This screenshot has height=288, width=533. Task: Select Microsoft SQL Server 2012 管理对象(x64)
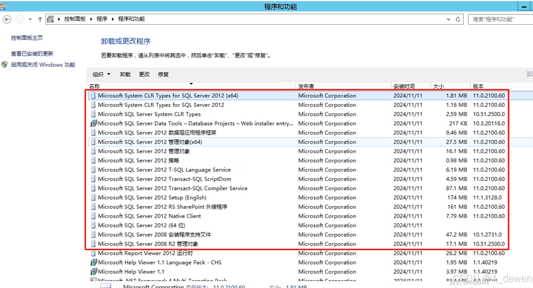(310, 142)
